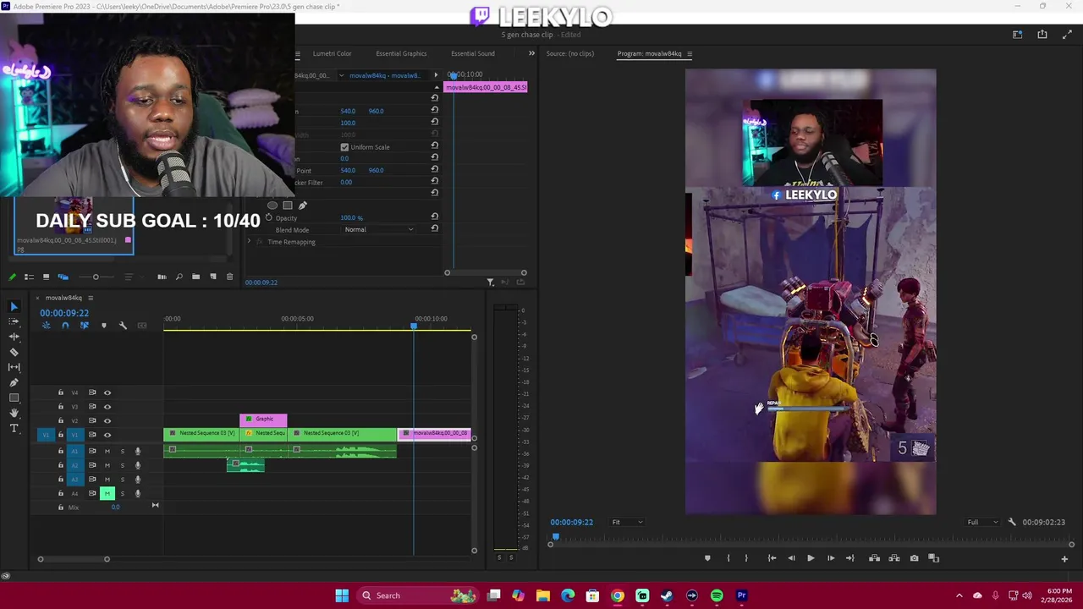
Task: Select the Slip tool
Action: (14, 367)
